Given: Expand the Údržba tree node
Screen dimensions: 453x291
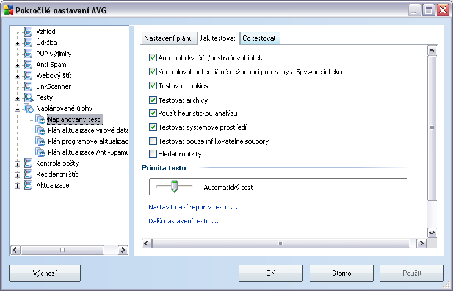Looking at the screenshot, I should coord(17,43).
